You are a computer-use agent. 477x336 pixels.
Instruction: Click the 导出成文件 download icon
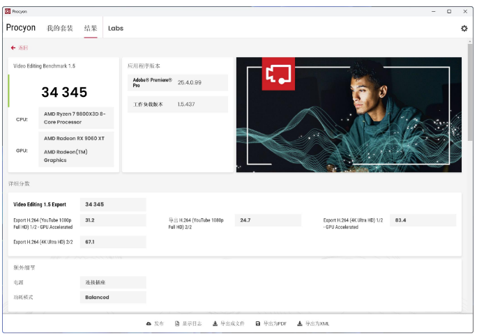click(x=215, y=323)
